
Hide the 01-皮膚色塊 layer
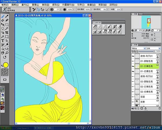click(x=133, y=71)
